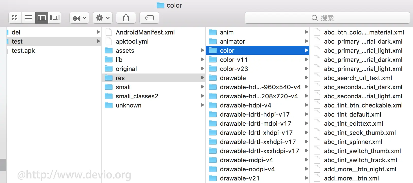Switch to cover flow view
Screen dimensions: 413x183
point(55,18)
